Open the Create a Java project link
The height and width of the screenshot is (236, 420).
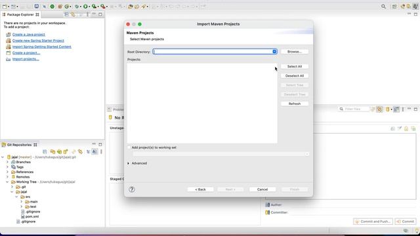29,35
